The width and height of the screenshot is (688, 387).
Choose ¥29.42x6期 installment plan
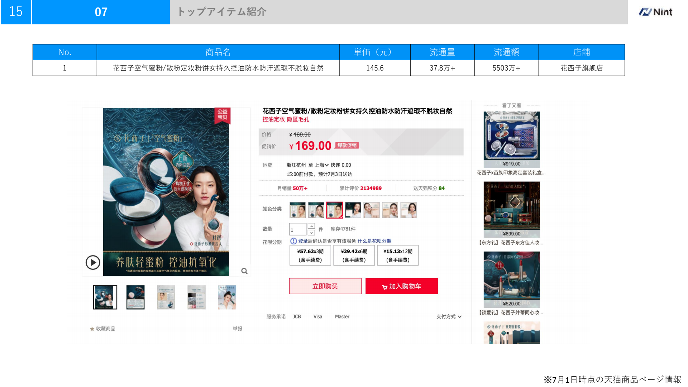(354, 255)
